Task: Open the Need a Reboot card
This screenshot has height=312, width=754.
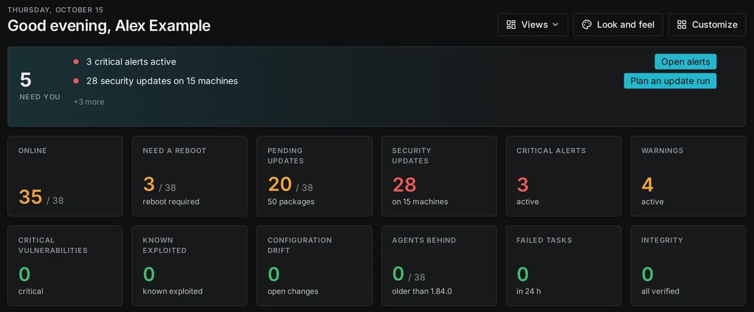Action: (x=190, y=176)
